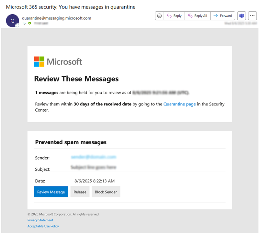The width and height of the screenshot is (259, 233).
Task: Open the Acceptable Use Policy link
Action: coord(43,226)
